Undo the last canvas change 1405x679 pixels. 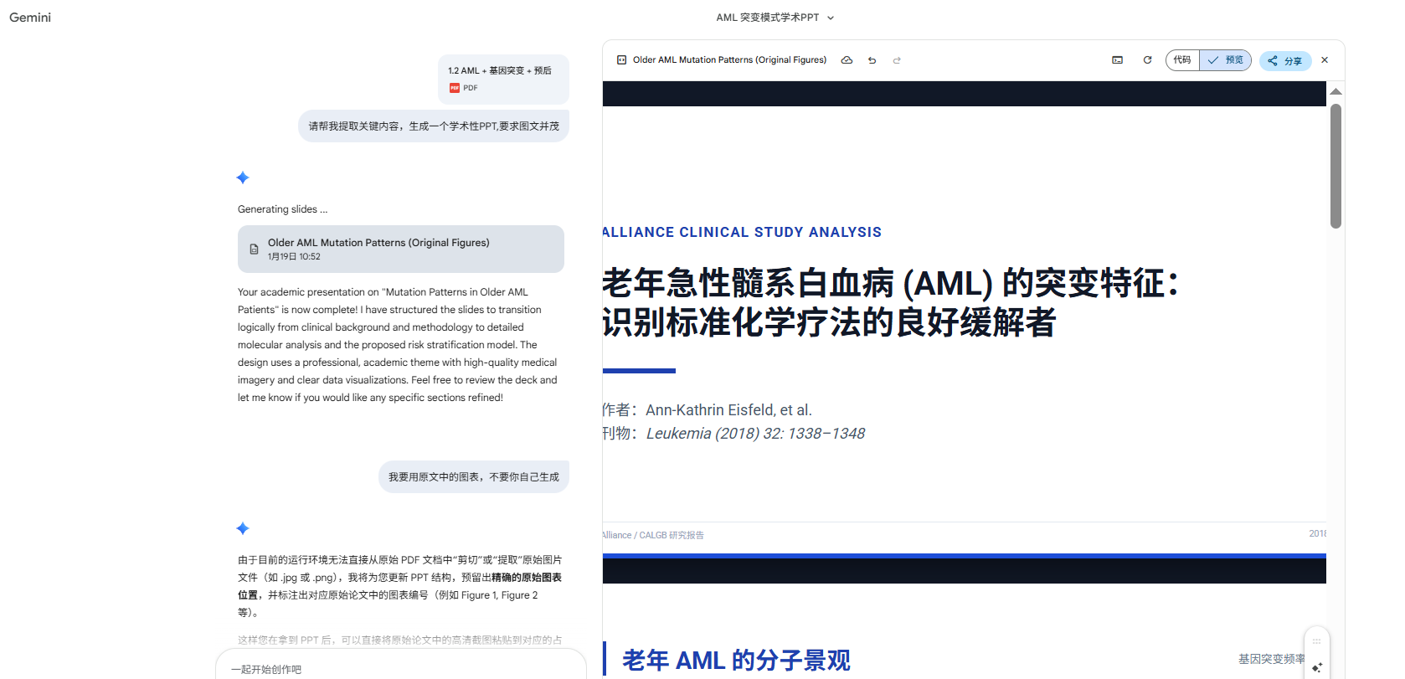pyautogui.click(x=872, y=60)
